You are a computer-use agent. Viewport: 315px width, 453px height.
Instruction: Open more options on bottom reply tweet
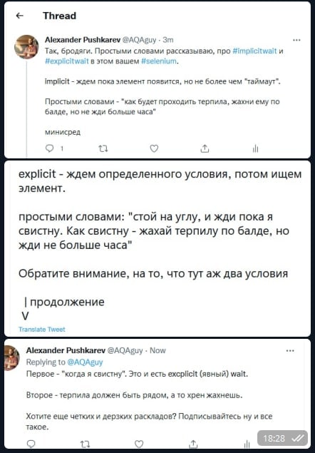pyautogui.click(x=290, y=351)
